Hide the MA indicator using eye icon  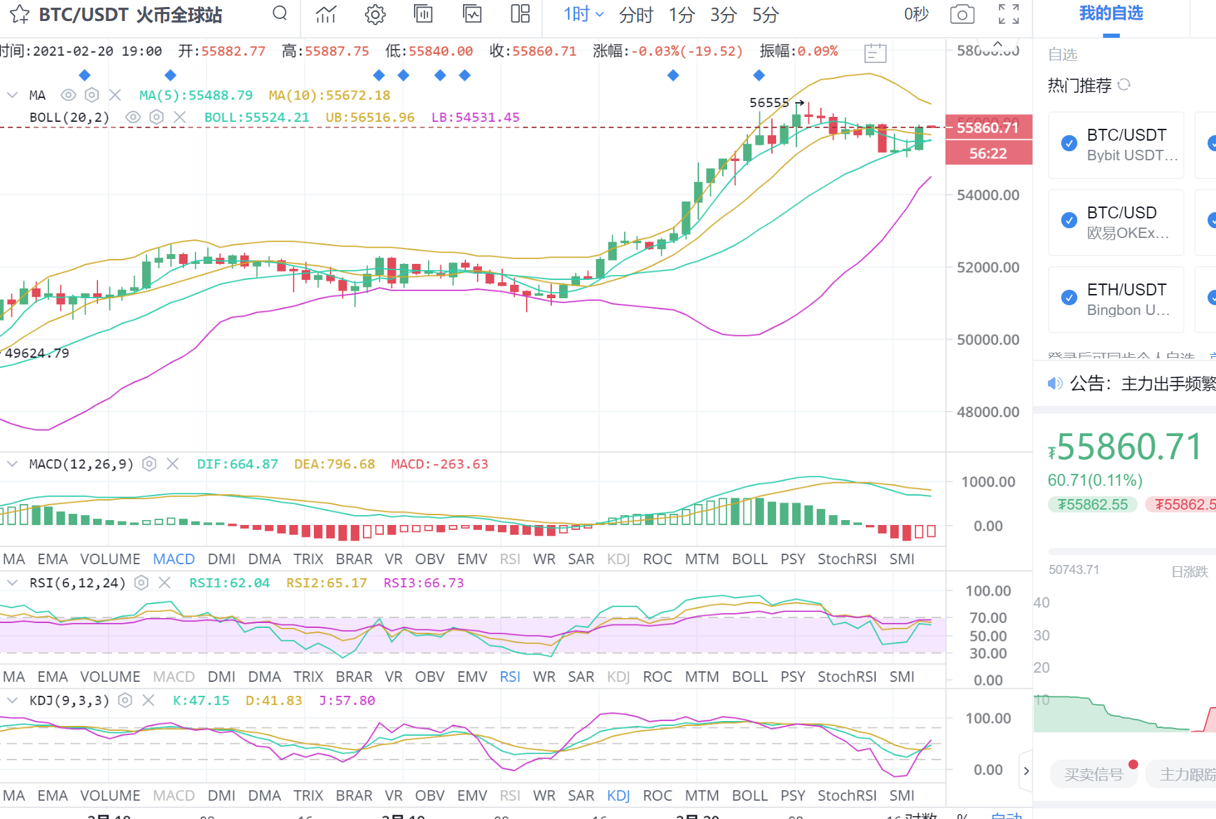coord(68,94)
